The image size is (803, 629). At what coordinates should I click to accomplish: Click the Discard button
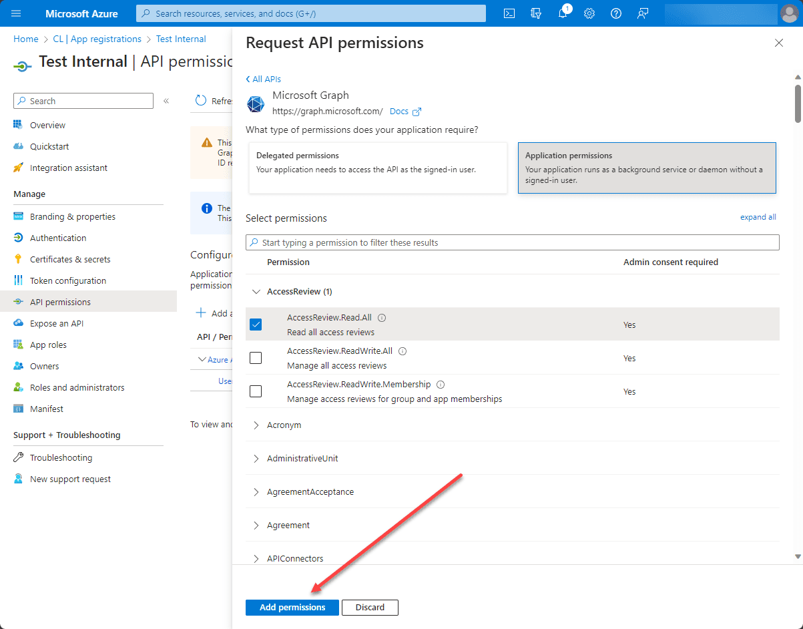click(370, 607)
